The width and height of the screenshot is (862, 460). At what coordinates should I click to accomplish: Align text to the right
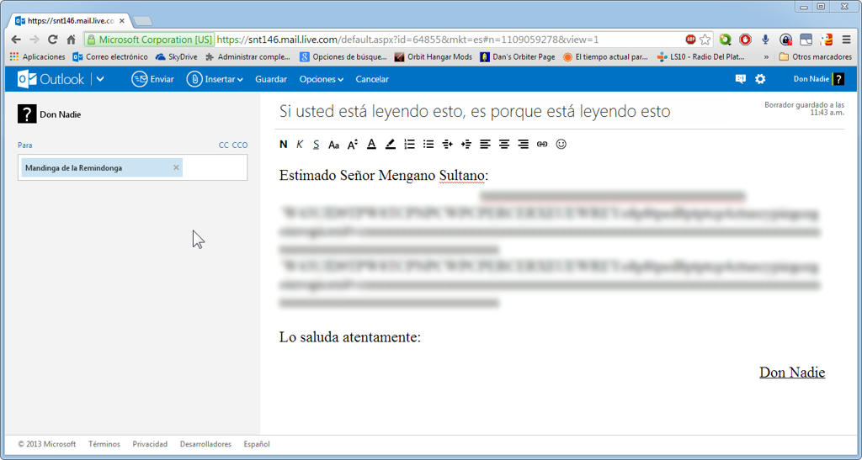[524, 145]
